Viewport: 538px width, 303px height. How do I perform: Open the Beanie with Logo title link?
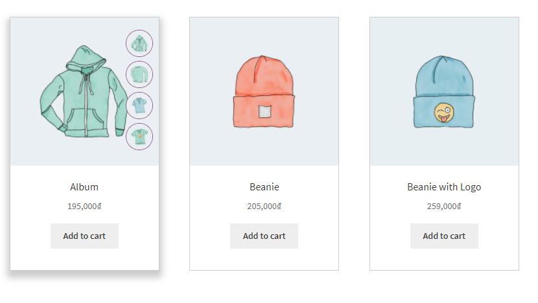pos(444,187)
